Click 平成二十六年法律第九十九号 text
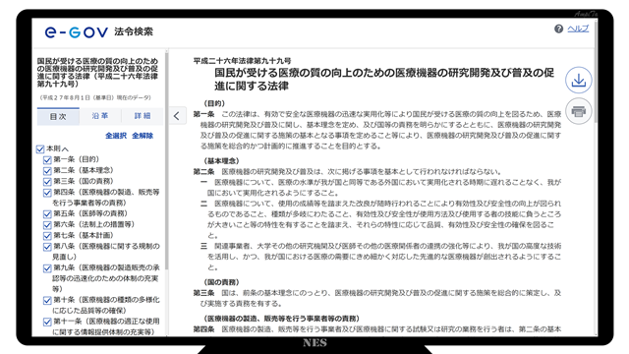629x354 pixels. click(x=243, y=61)
